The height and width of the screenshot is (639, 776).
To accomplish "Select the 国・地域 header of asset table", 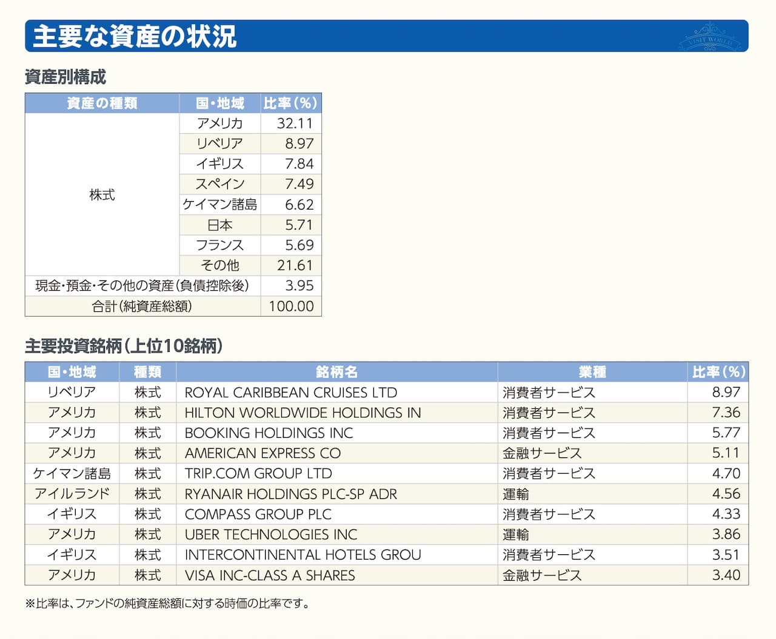I will (x=220, y=103).
